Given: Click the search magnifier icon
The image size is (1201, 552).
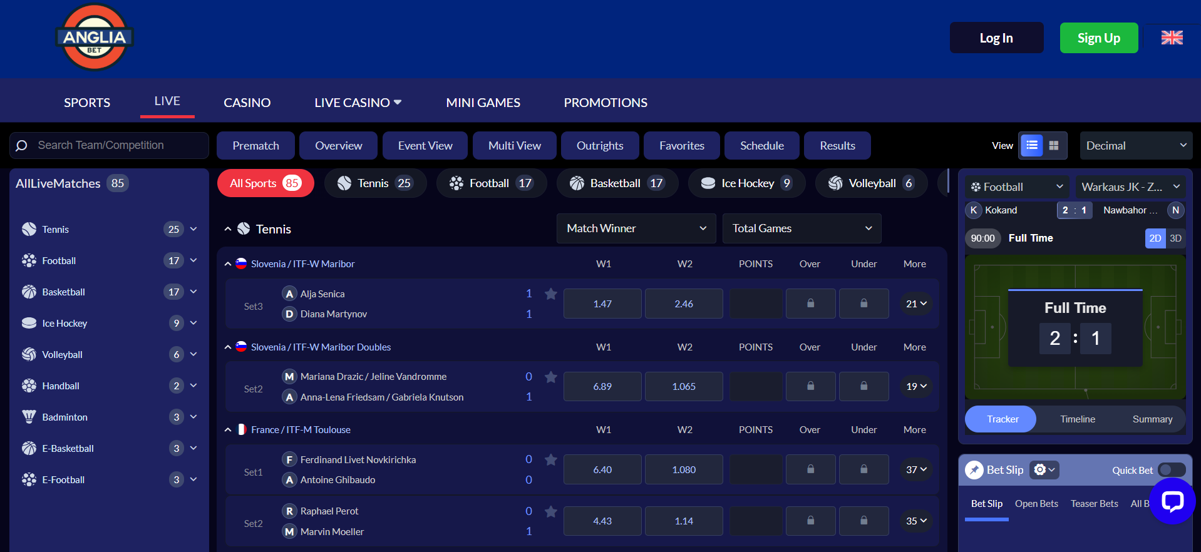Looking at the screenshot, I should [21, 145].
